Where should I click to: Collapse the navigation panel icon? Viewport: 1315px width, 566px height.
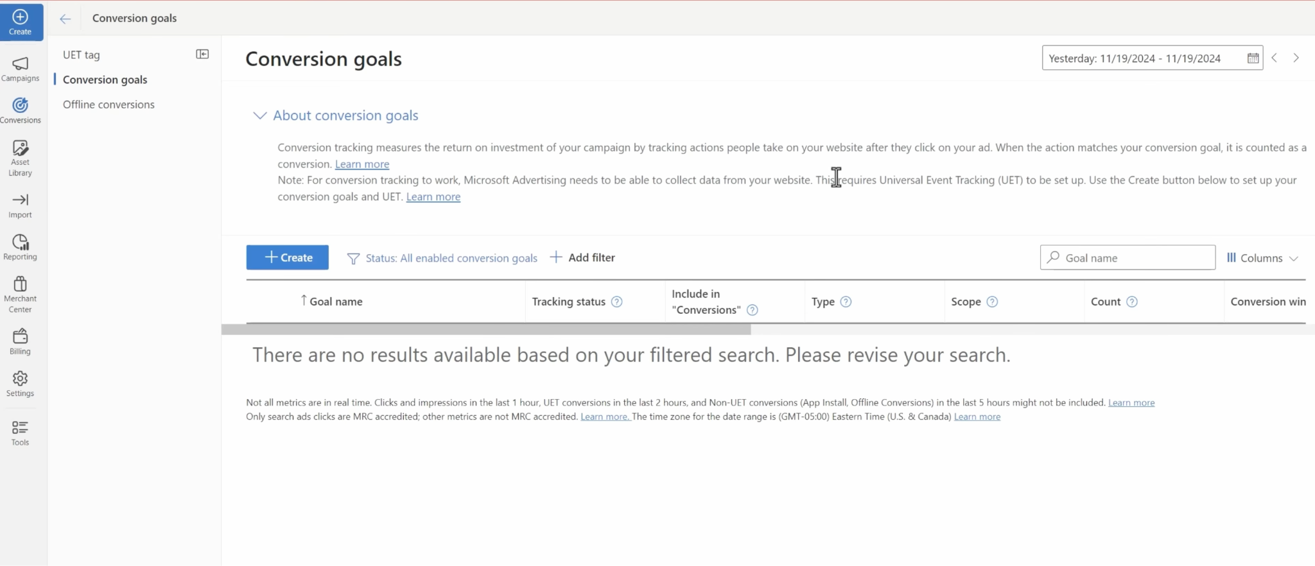[x=202, y=55]
